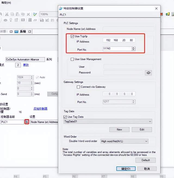Switch to the 系统 tab
Image resolution: width=174 pixels, height=178 pixels.
(23, 31)
